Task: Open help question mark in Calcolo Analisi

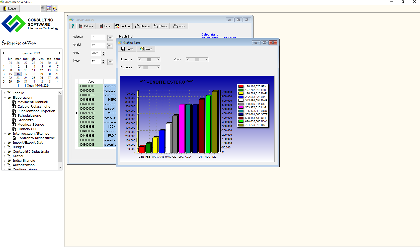Action: tap(73, 26)
